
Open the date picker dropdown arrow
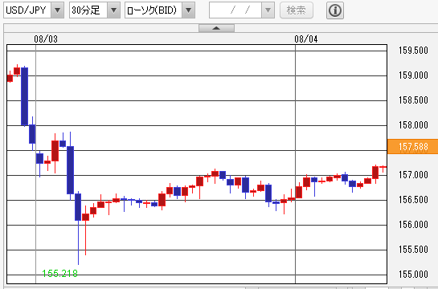pos(268,10)
